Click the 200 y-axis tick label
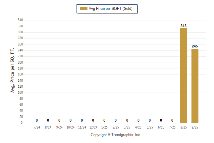 click(x=20, y=62)
